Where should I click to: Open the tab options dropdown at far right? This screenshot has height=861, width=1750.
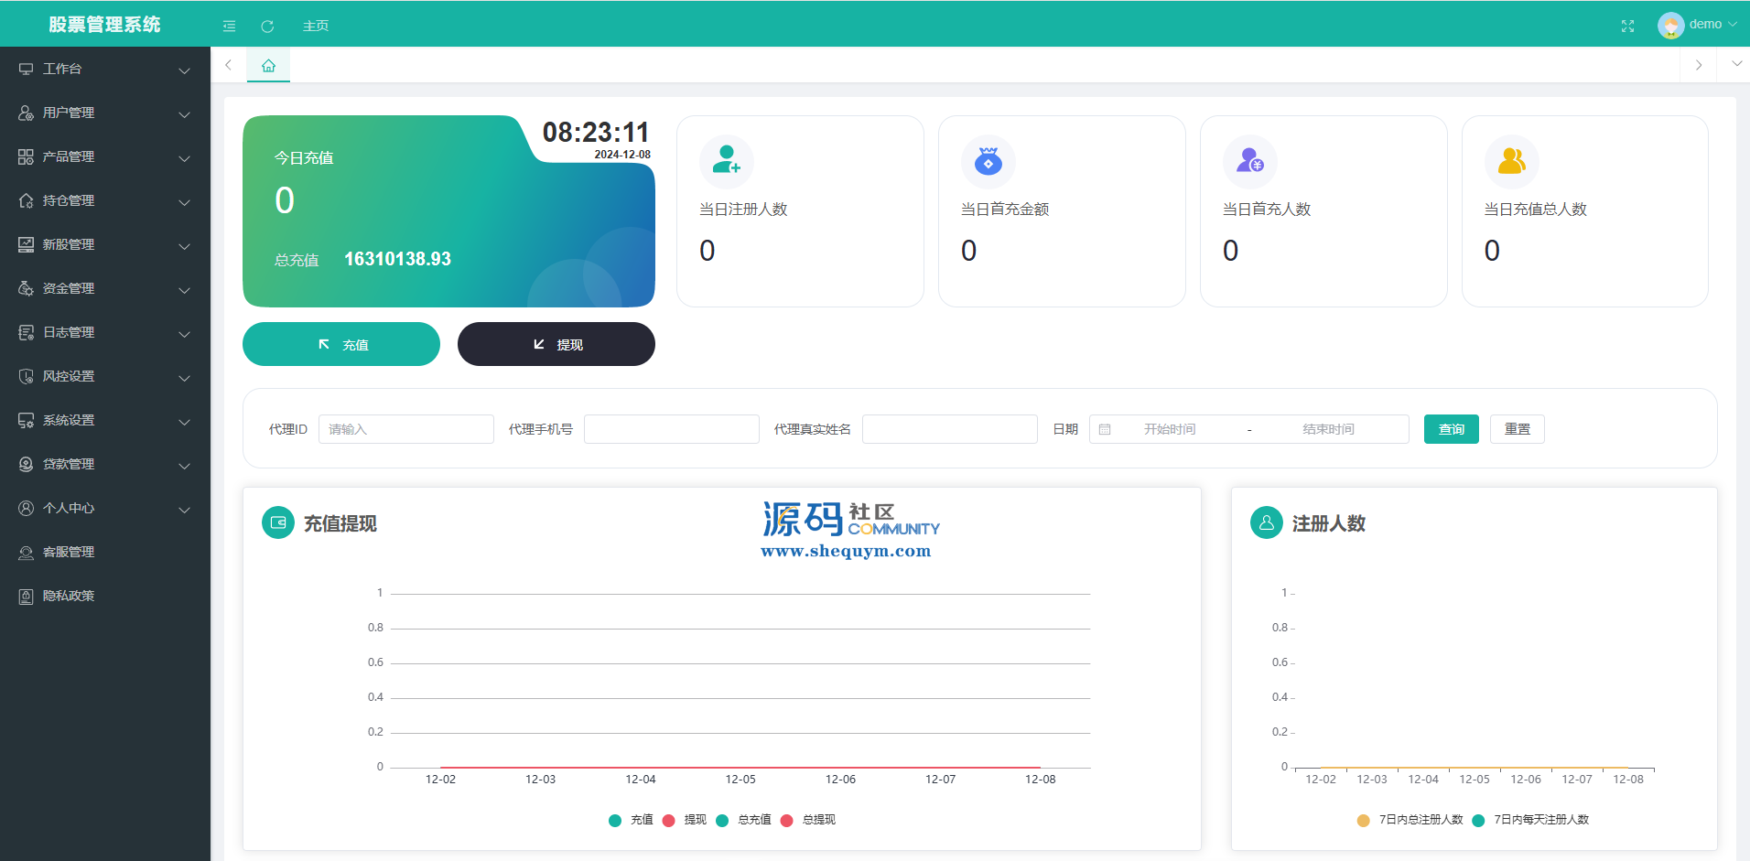[1736, 64]
